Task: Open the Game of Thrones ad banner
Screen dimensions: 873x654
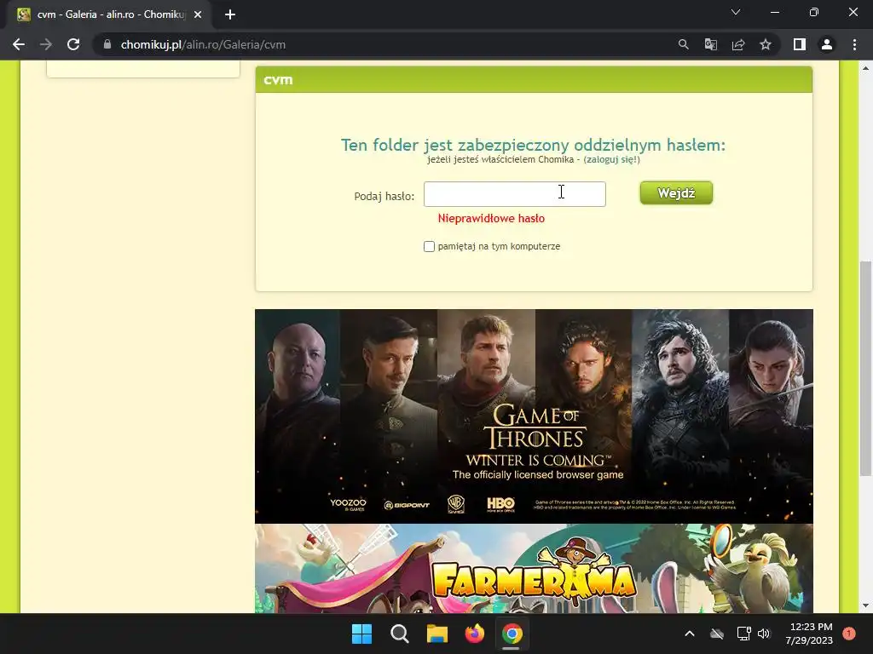Action: (534, 416)
